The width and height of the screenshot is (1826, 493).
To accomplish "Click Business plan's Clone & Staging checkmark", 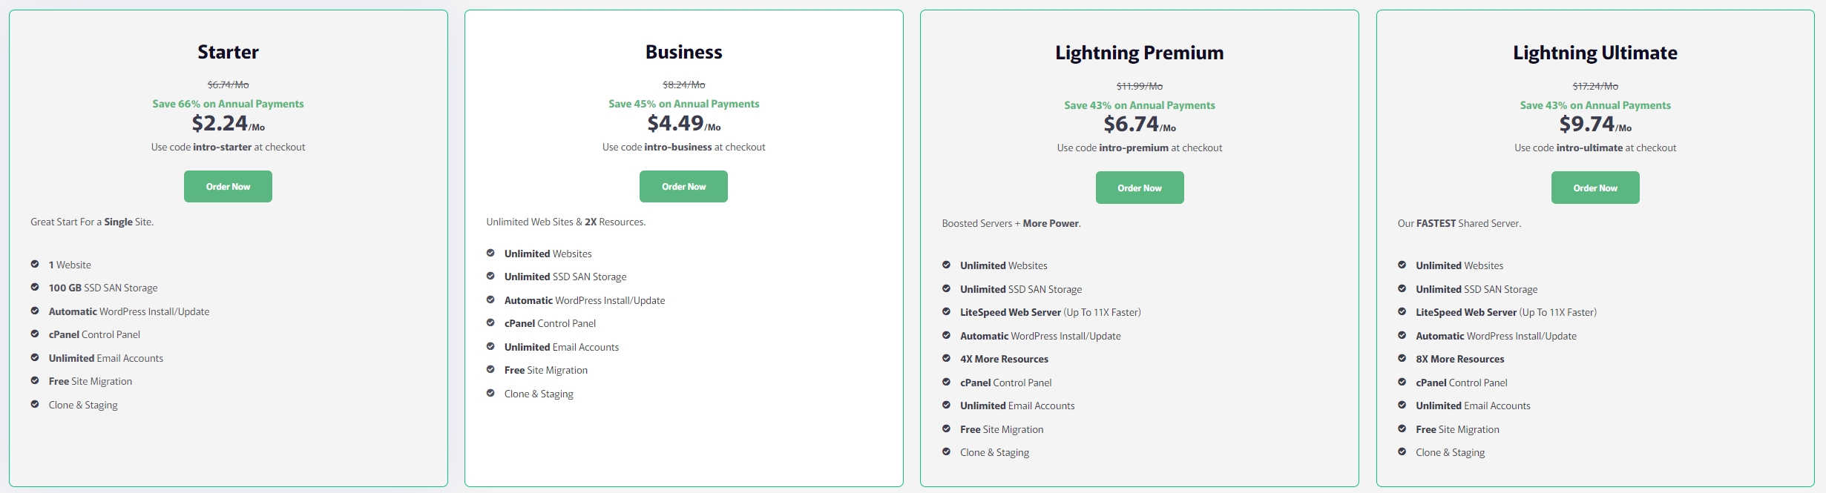I will tap(490, 394).
